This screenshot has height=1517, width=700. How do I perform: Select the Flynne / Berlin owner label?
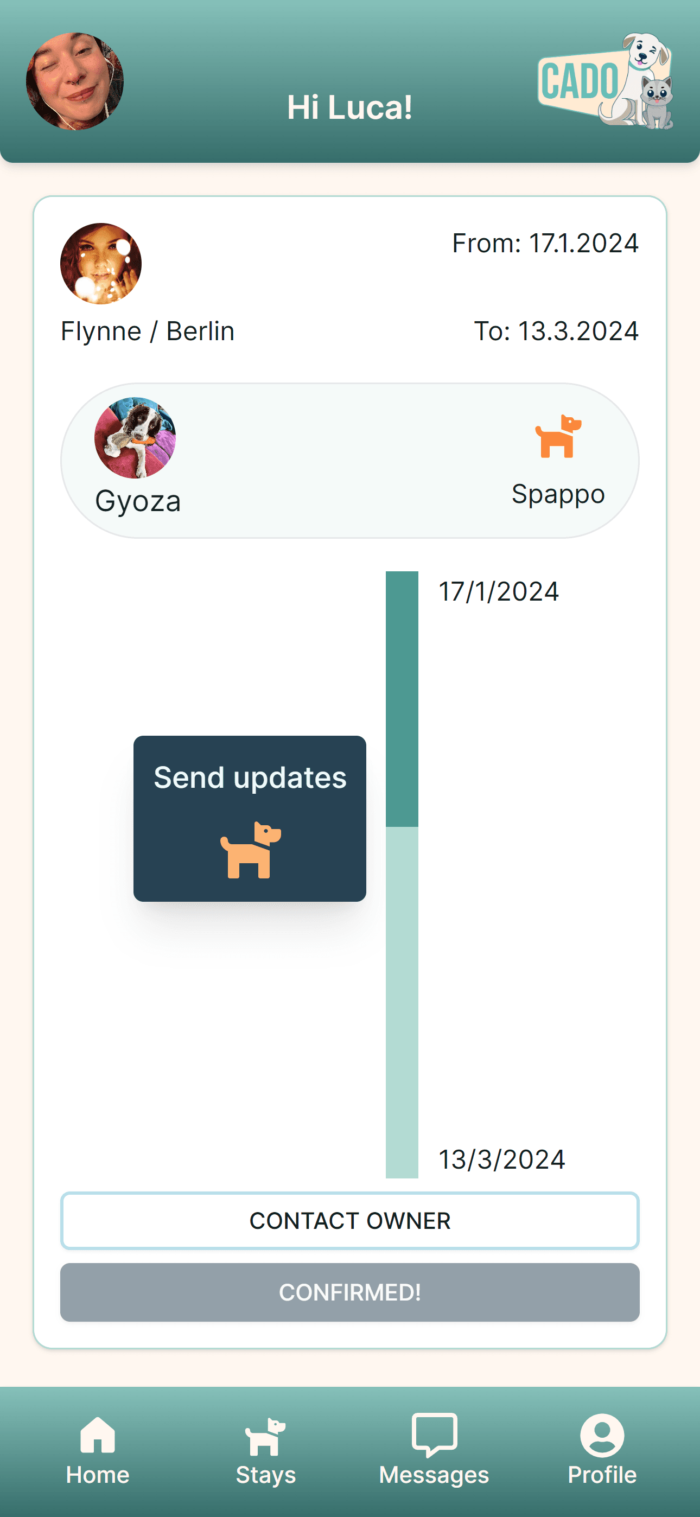[148, 331]
